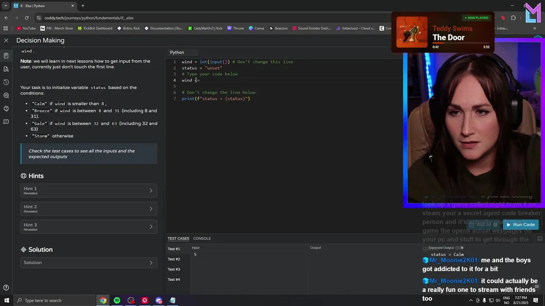The image size is (545, 306).
Task: Click the address bar URL
Action: (89, 18)
